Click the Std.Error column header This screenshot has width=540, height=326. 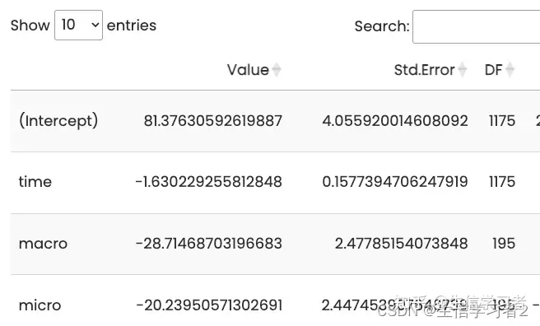pyautogui.click(x=424, y=70)
